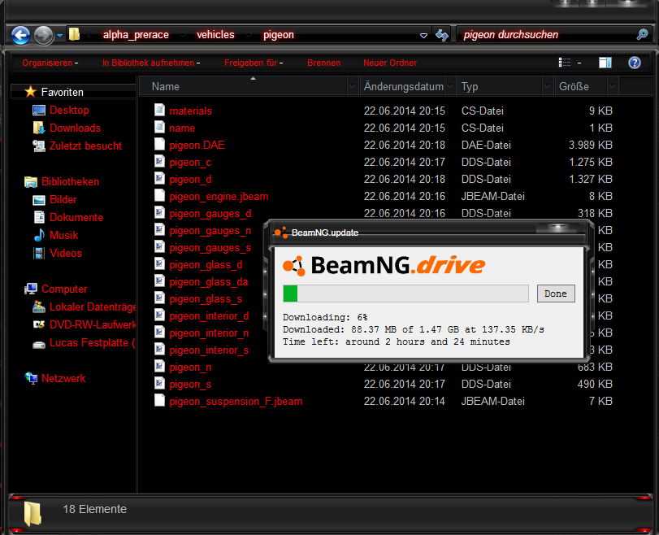Screen dimensions: 659x535
Task: Click the BeamNG.update title bar logo icon
Action: 281,233
